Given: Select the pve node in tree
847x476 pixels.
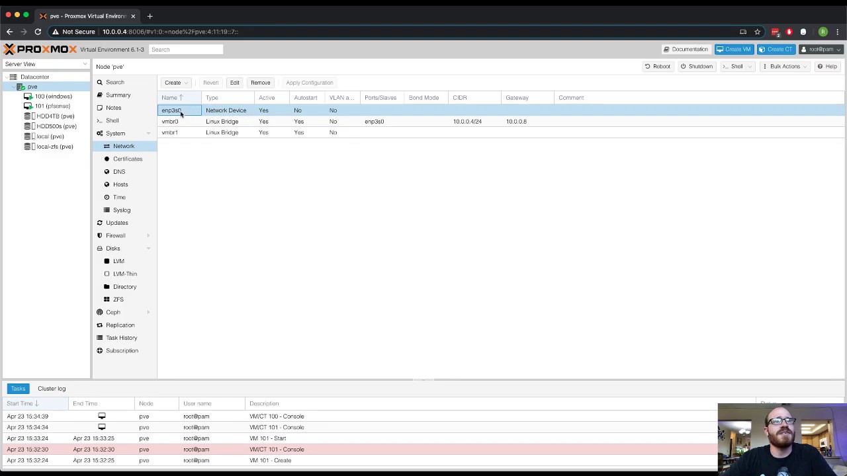Looking at the screenshot, I should tap(32, 87).
